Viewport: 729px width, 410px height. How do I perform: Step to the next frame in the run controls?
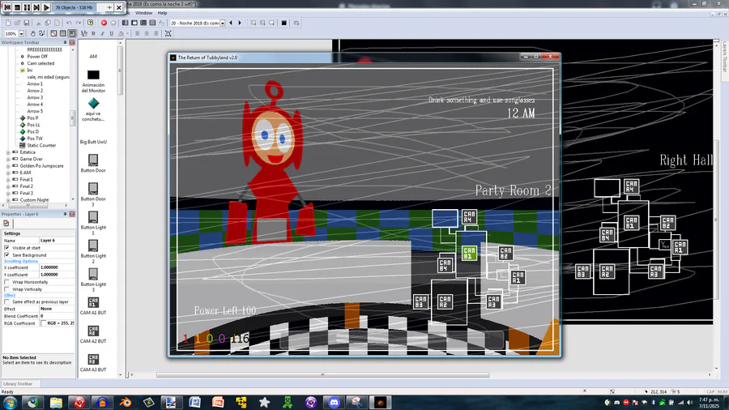click(36, 7)
